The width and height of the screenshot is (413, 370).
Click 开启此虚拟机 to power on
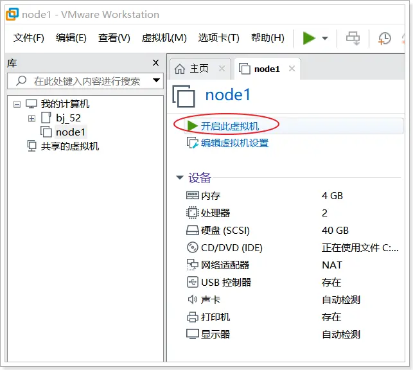(x=230, y=126)
